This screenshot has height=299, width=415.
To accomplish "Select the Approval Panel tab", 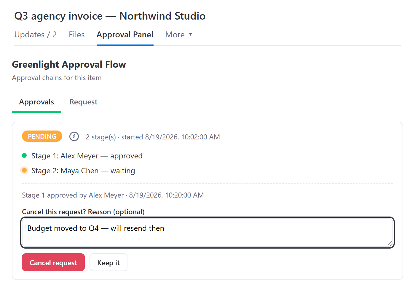I will click(x=125, y=35).
